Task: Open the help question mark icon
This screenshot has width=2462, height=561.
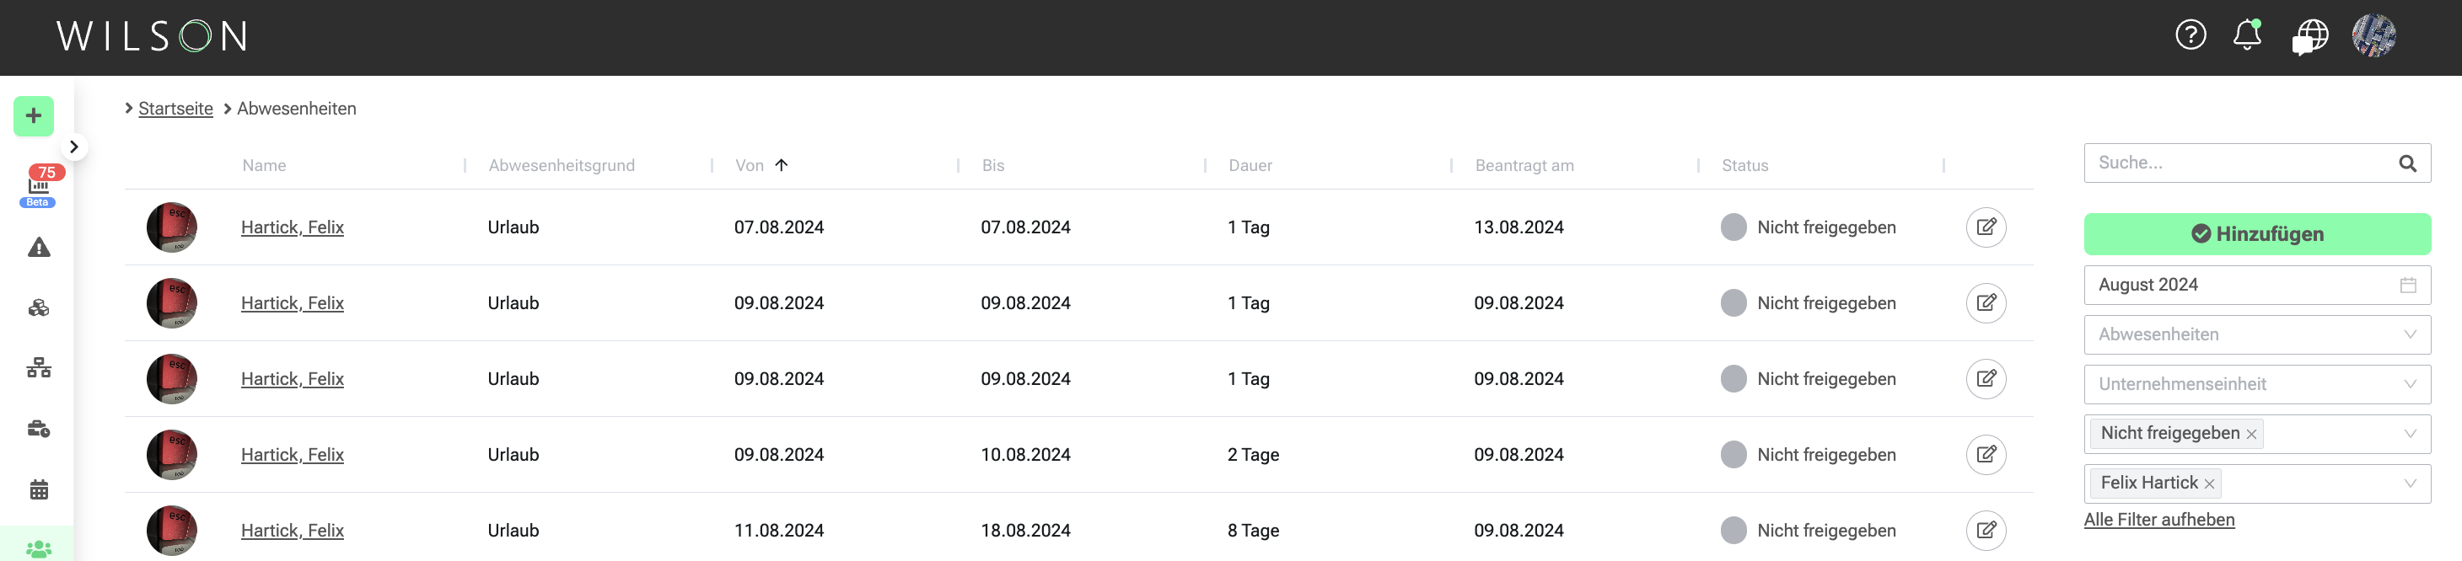Action: pyautogui.click(x=2191, y=36)
